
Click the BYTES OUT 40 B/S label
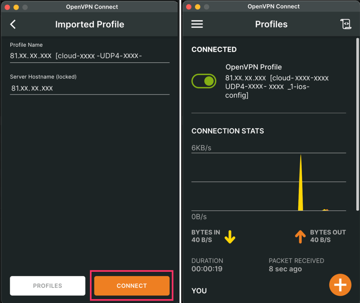[328, 236]
